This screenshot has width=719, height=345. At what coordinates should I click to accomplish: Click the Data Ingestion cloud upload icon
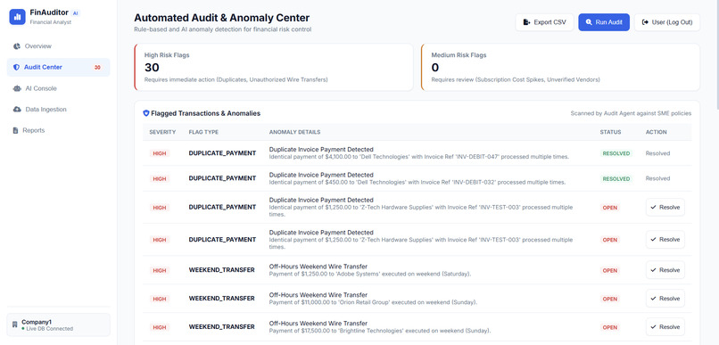tap(17, 110)
